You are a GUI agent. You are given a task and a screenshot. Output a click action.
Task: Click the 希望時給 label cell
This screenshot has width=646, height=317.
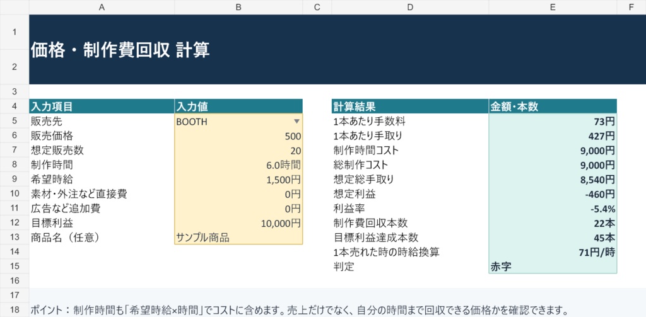(x=102, y=180)
